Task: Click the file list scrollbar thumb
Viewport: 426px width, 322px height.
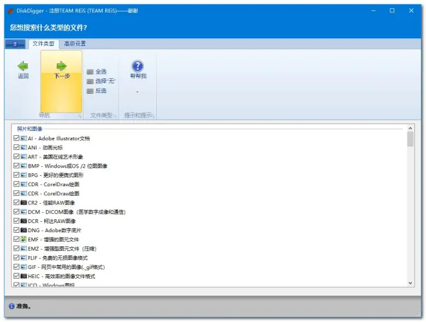Action: [411, 139]
